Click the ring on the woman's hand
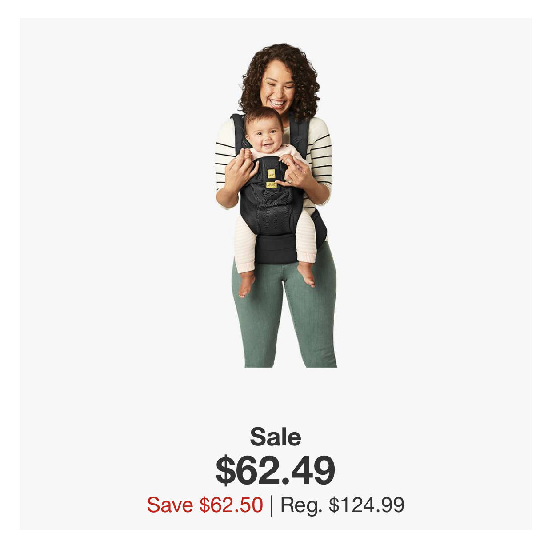 point(290,181)
